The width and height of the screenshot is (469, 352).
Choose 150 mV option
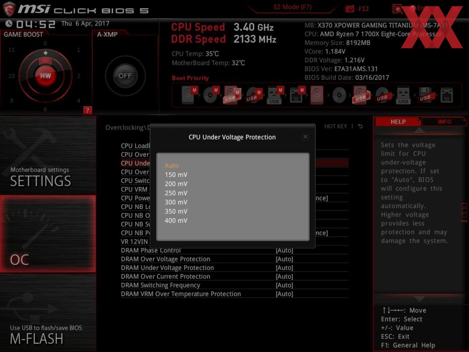click(x=176, y=175)
